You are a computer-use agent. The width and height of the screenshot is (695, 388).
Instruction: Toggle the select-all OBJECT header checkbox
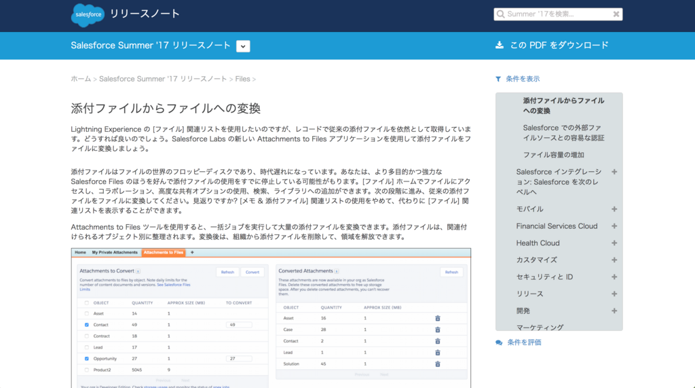tap(86, 303)
